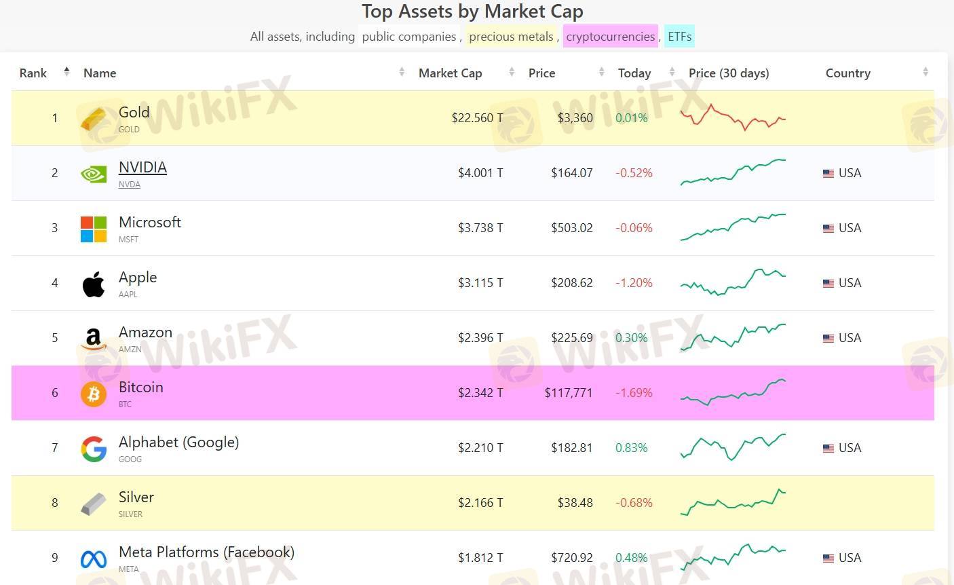Open the ETFs category link
The height and width of the screenshot is (585, 954).
click(679, 37)
